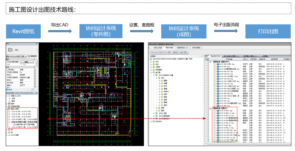Click the 图例 icon in project browser
Viewport: 295px width, 151px height.
pyautogui.click(x=9, y=104)
